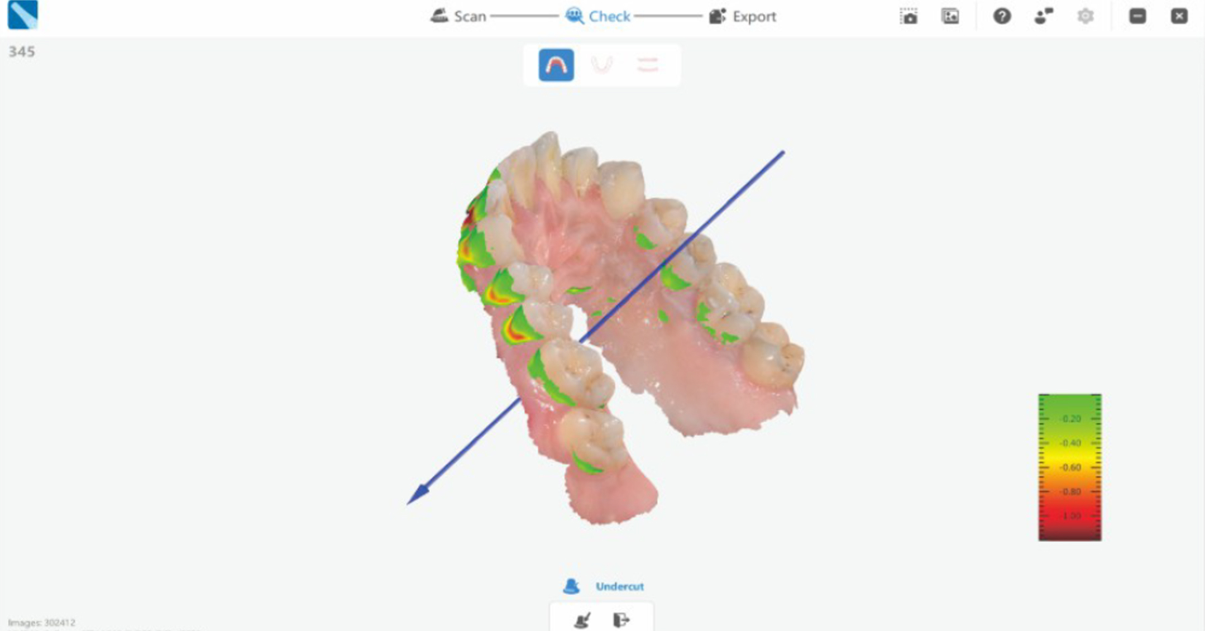The image size is (1205, 631).
Task: Proceed to the Export step
Action: pos(743,16)
